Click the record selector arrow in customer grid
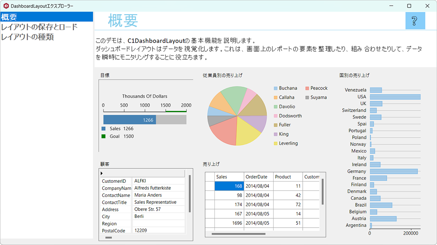 102,174
